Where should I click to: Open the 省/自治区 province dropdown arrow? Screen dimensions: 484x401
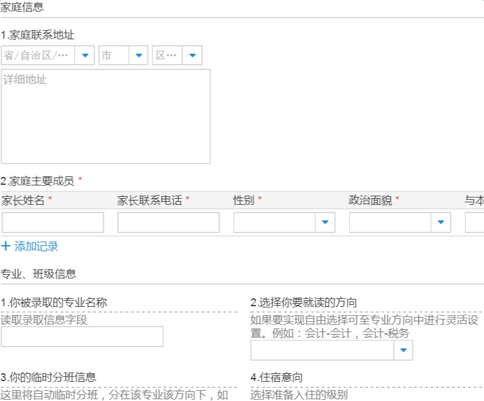pos(84,56)
